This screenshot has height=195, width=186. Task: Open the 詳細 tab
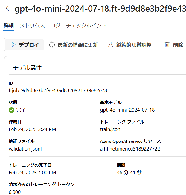[x=9, y=26]
